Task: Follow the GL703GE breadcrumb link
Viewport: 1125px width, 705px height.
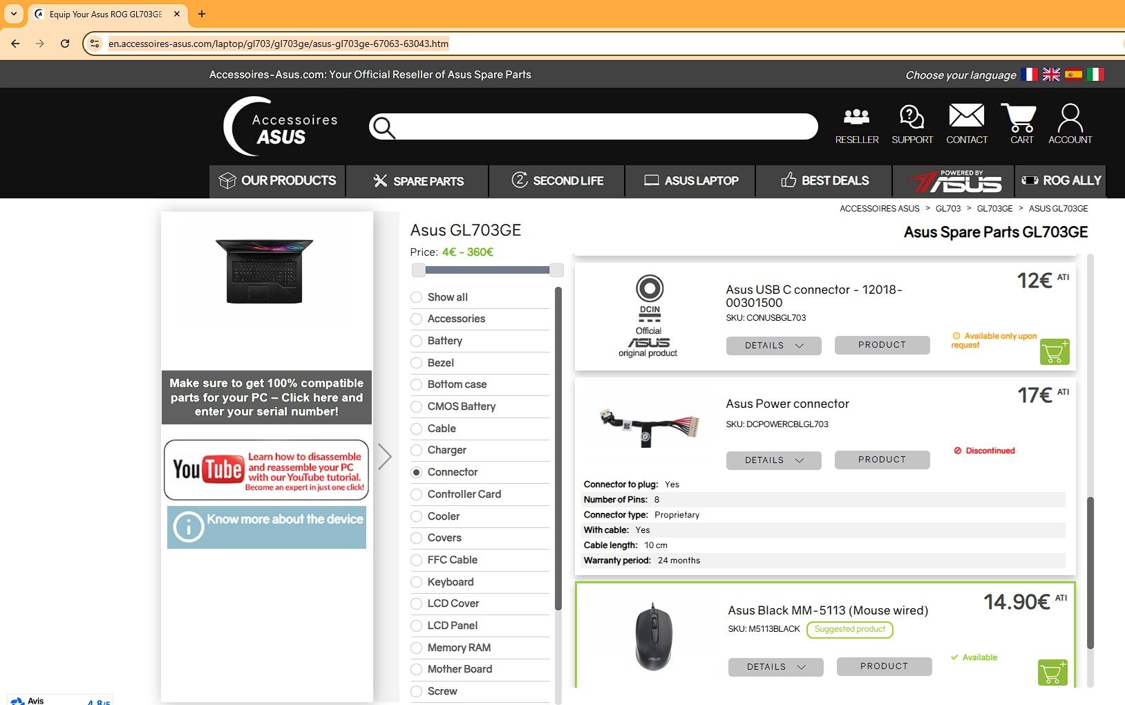Action: point(994,209)
